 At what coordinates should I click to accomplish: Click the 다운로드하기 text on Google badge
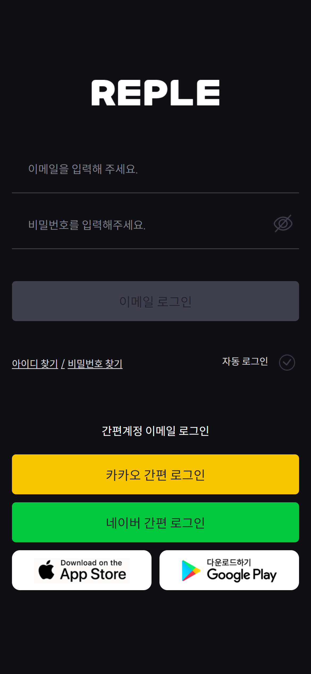click(x=229, y=562)
